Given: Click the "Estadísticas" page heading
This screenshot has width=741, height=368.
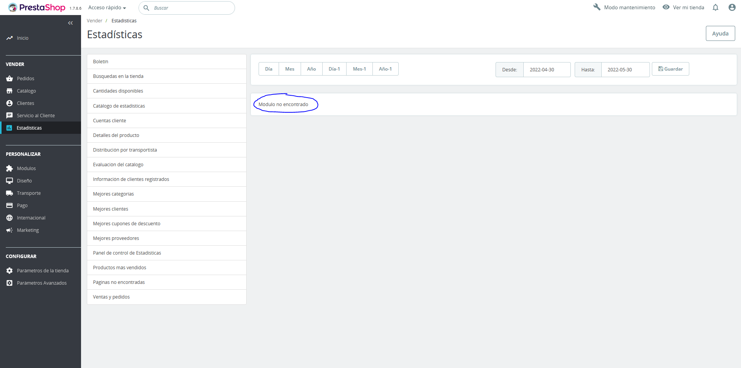Looking at the screenshot, I should (x=115, y=35).
